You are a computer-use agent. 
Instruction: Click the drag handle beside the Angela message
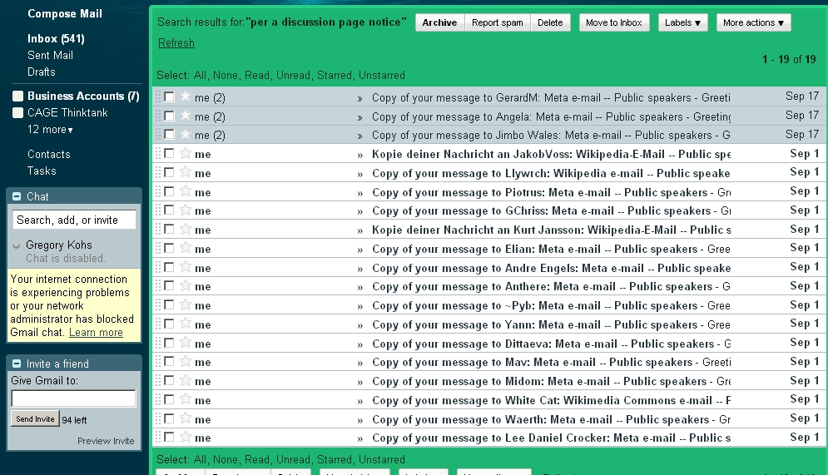point(158,116)
